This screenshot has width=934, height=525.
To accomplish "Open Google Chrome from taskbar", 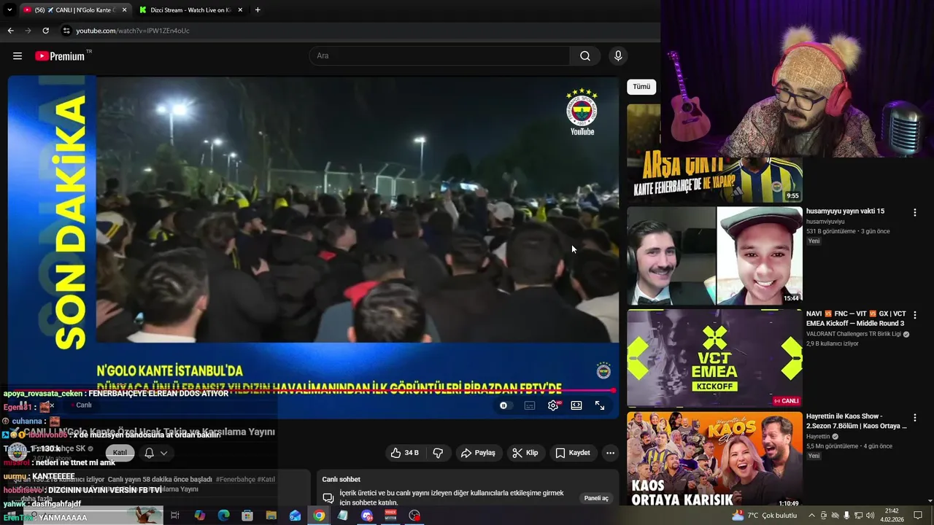I will [319, 516].
